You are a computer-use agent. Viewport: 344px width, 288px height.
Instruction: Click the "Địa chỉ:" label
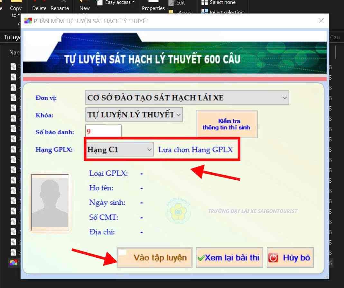102,232
